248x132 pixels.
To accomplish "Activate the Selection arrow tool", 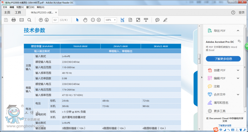I will tap(77, 20).
